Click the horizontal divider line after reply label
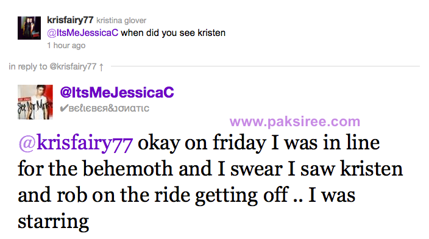The image size is (429, 239). point(265,66)
